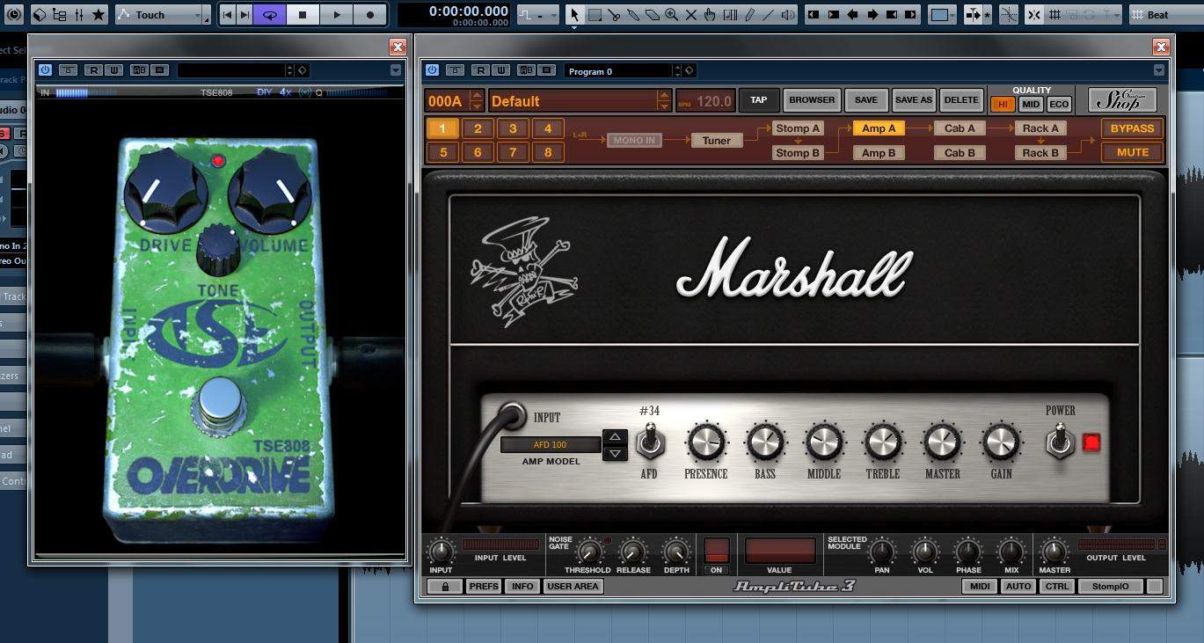Click the SAVE AS button
Image resolution: width=1204 pixels, height=643 pixels.
[914, 100]
